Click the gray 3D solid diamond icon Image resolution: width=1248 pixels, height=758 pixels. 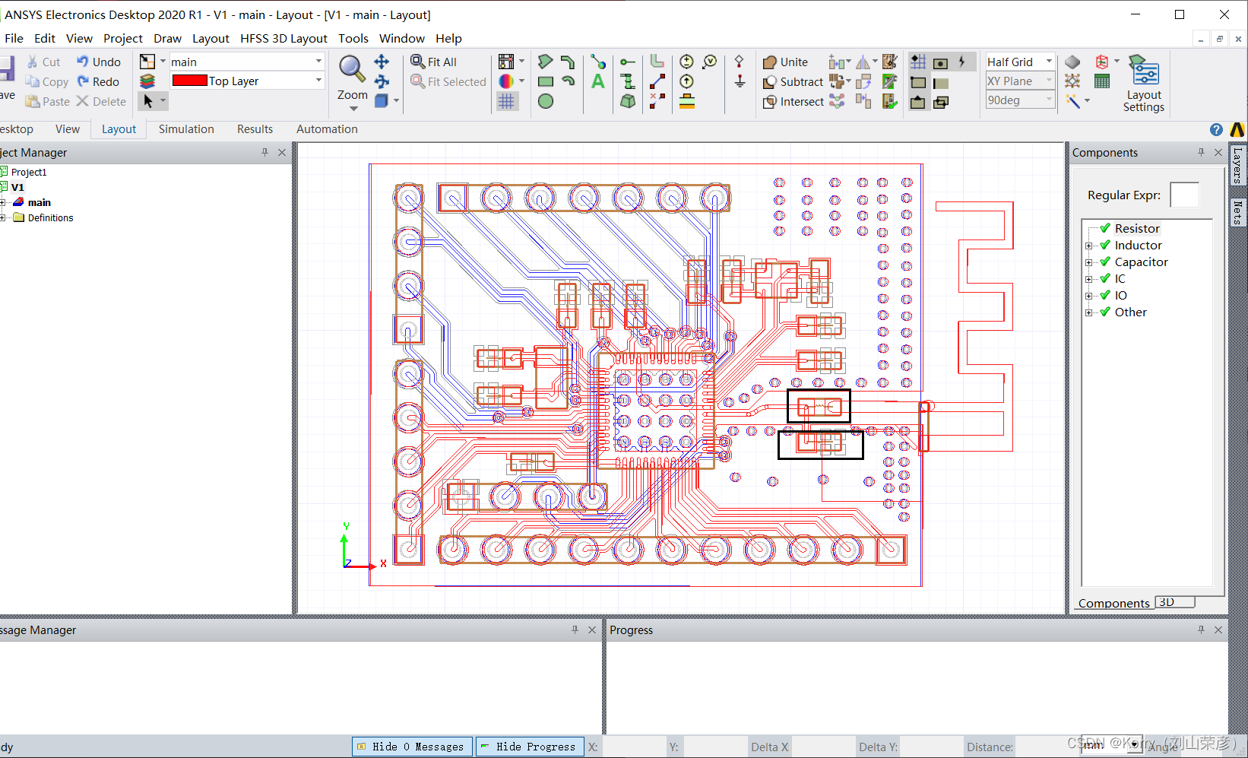[x=1072, y=62]
